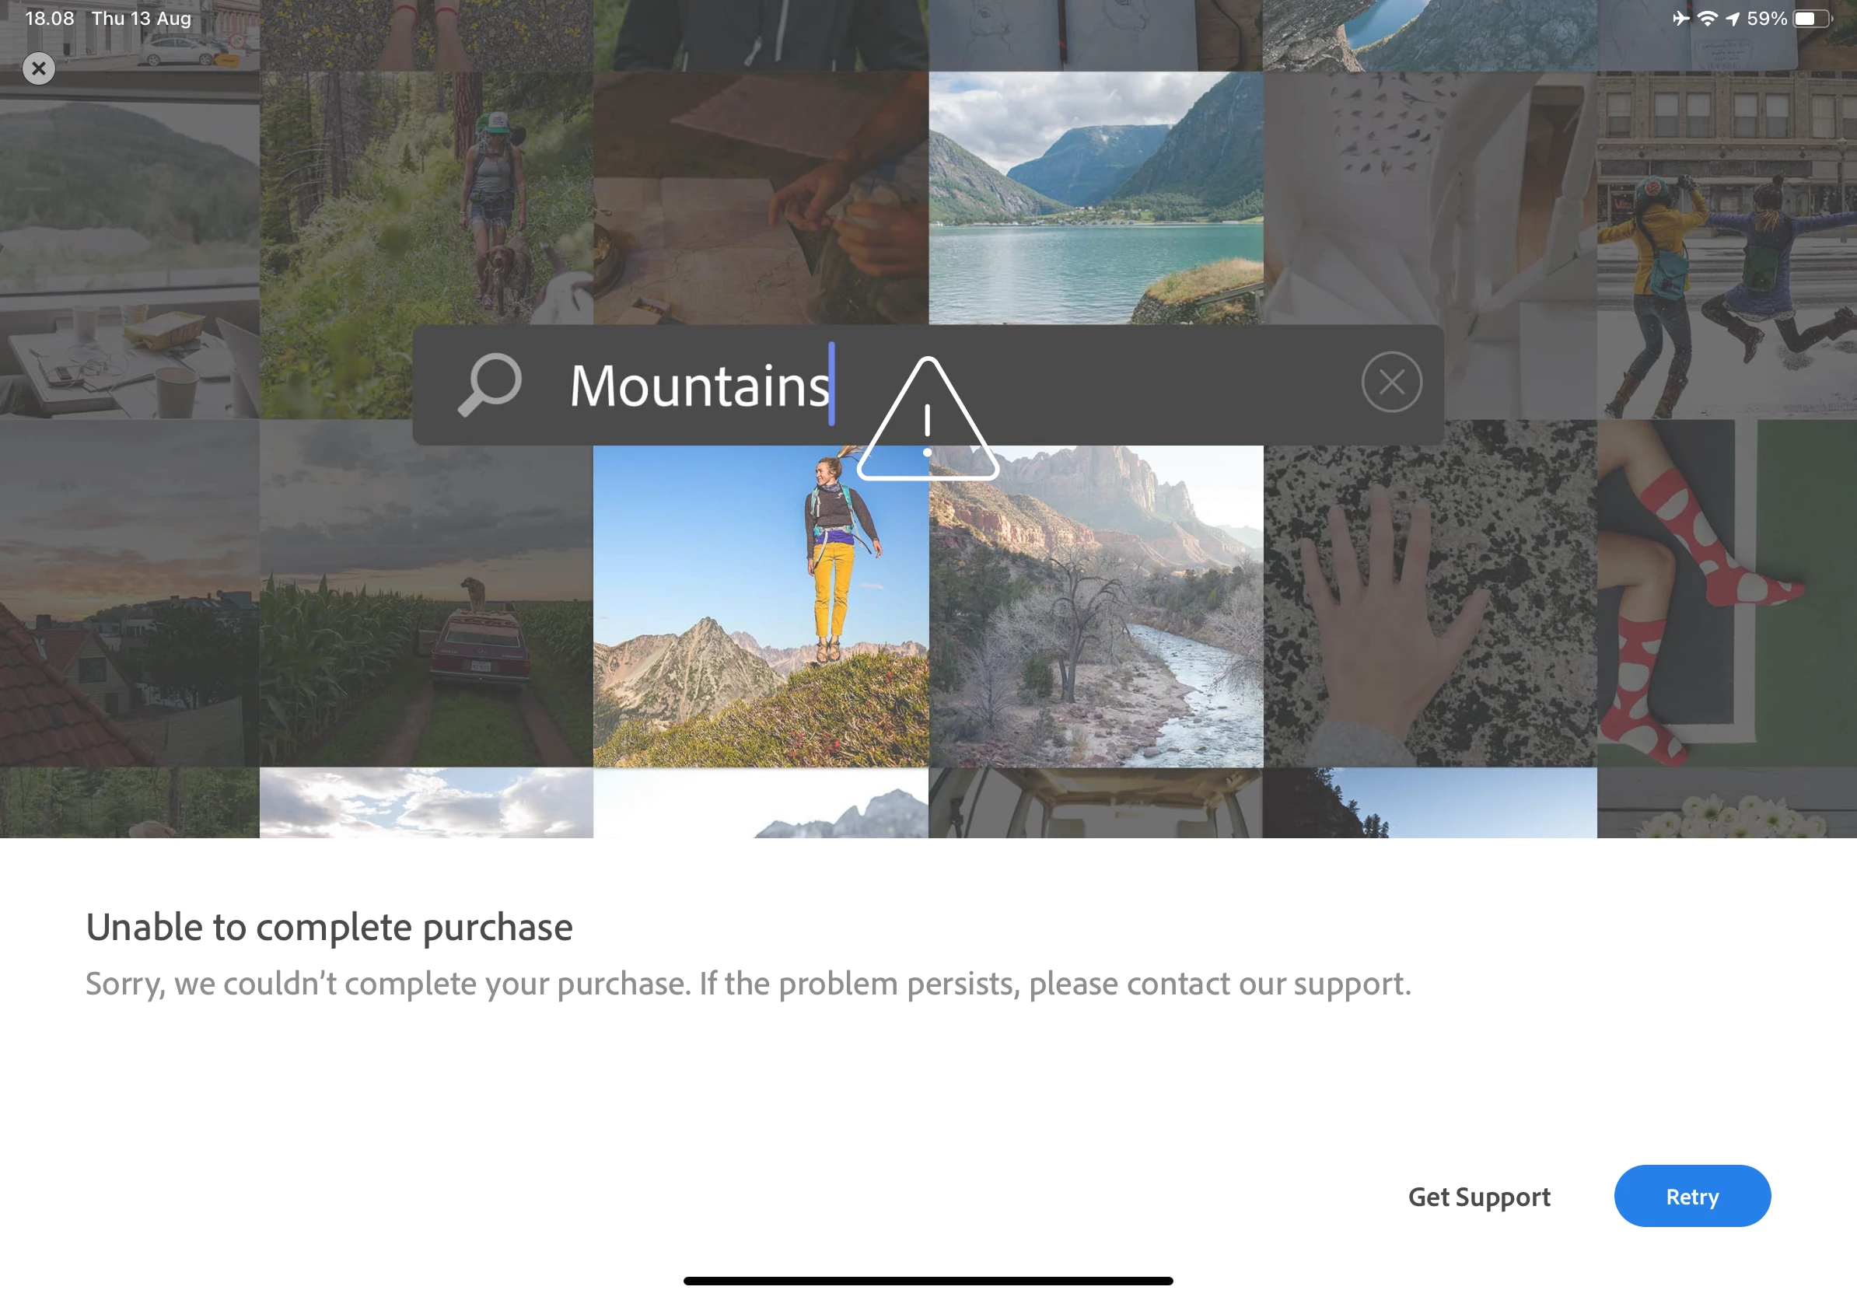The height and width of the screenshot is (1297, 1857).
Task: Tap the warning triangle icon
Action: click(928, 419)
